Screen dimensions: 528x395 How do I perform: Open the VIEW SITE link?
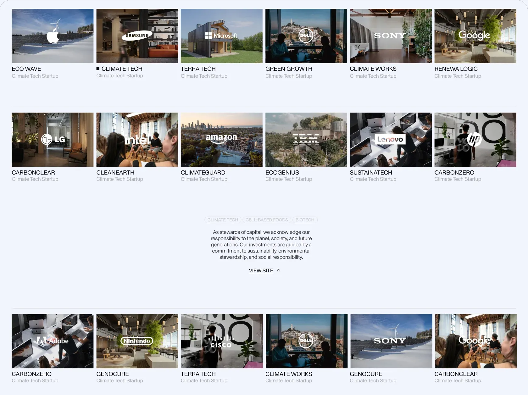coord(261,271)
